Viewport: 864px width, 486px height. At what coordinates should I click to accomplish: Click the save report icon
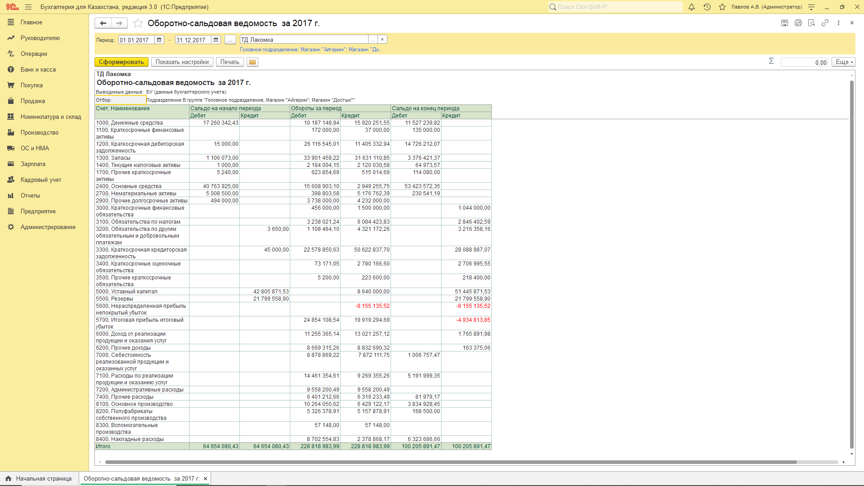[x=784, y=23]
